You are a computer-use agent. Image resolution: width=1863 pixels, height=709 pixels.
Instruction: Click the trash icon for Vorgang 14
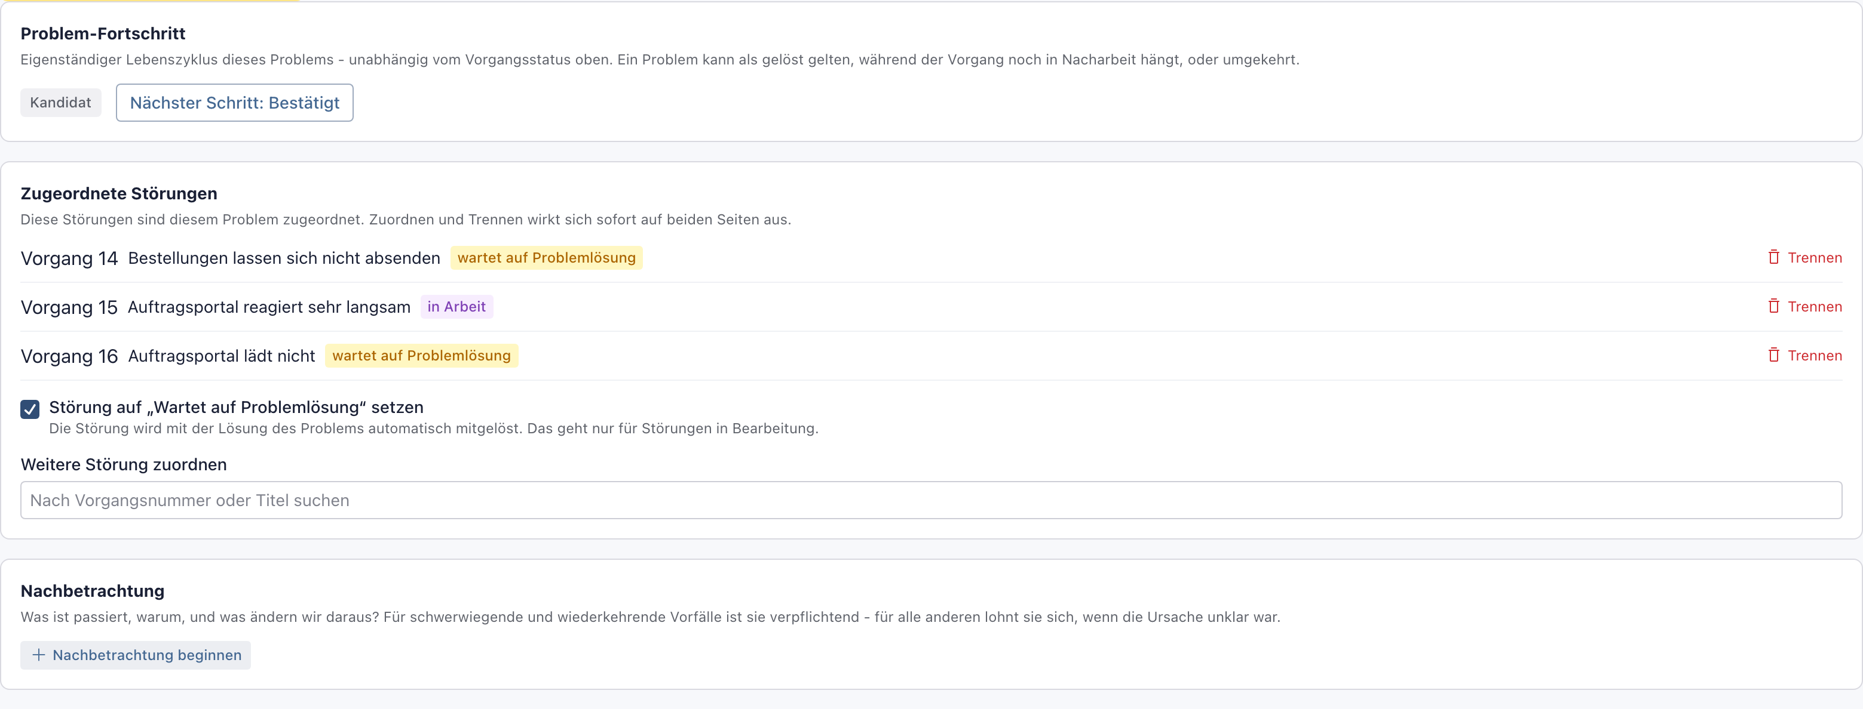1773,257
